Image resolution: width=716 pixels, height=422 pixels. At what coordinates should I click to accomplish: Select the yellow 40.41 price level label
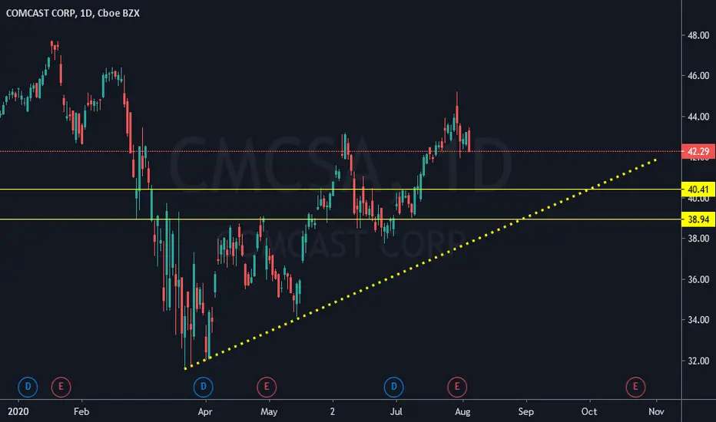(698, 190)
